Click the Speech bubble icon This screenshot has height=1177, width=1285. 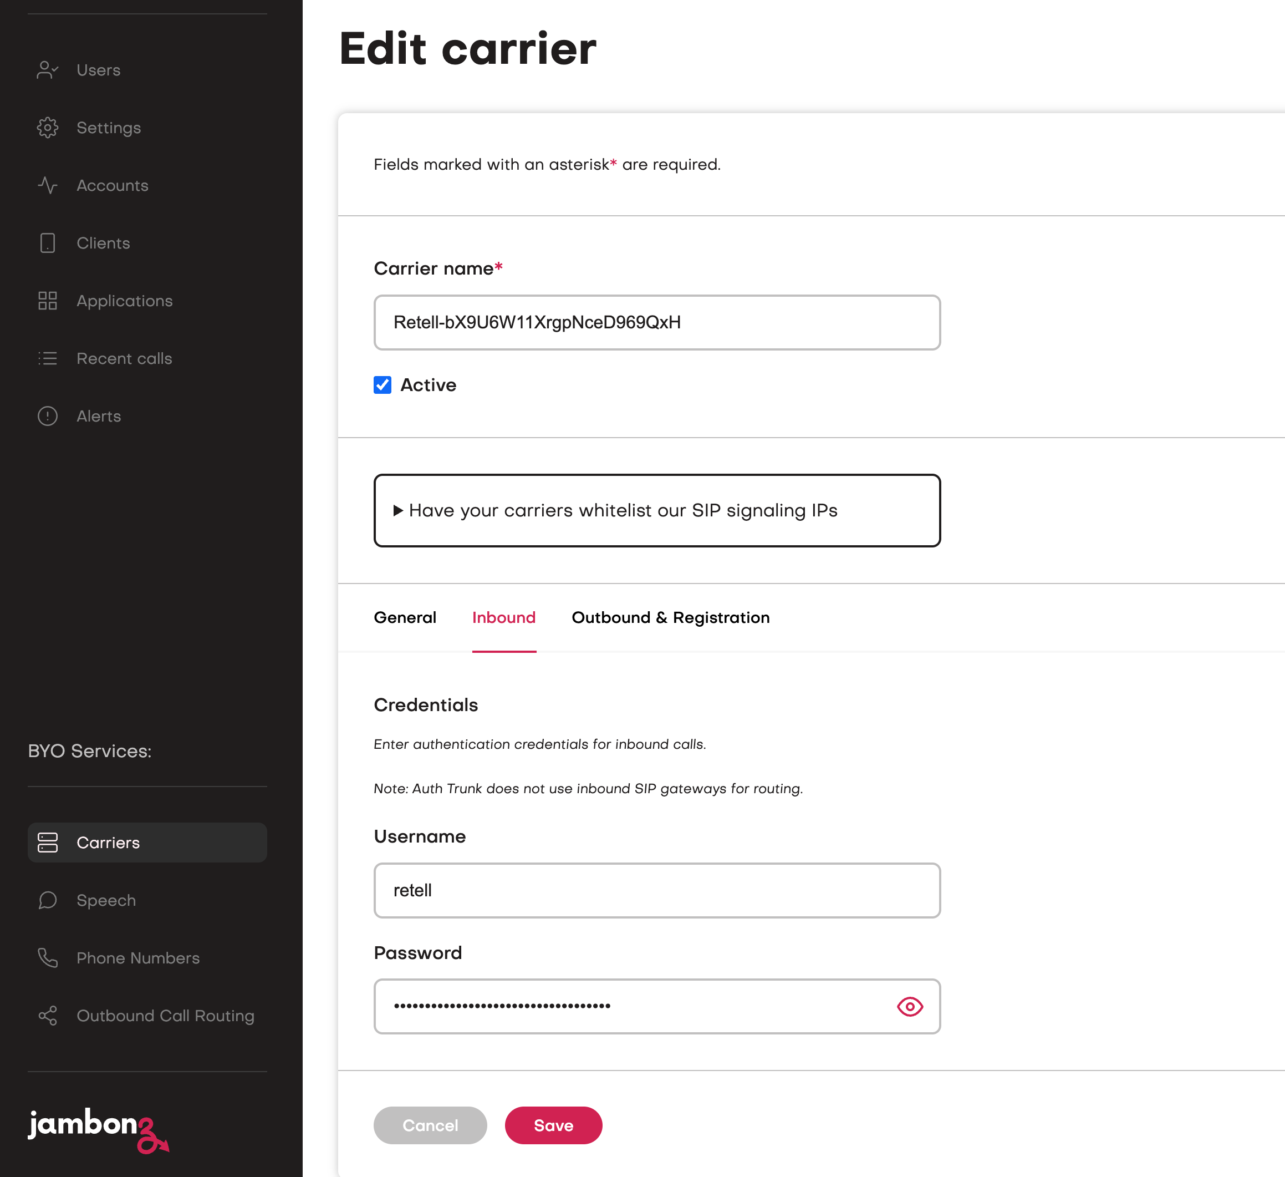(48, 900)
